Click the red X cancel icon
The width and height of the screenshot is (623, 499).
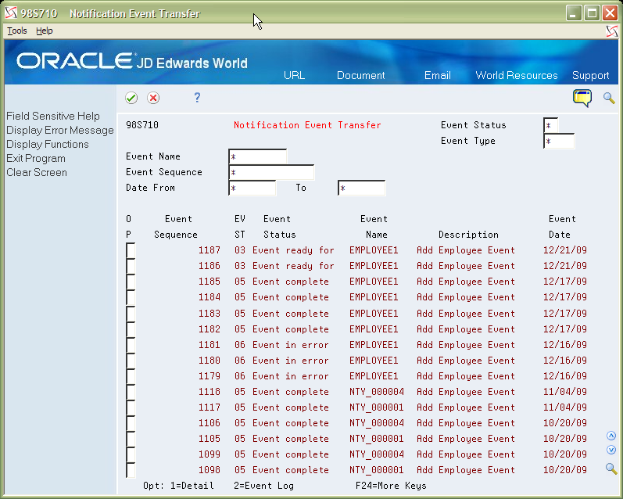pos(153,98)
